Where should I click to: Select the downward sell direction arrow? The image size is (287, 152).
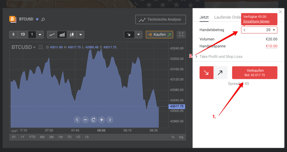coord(207,73)
